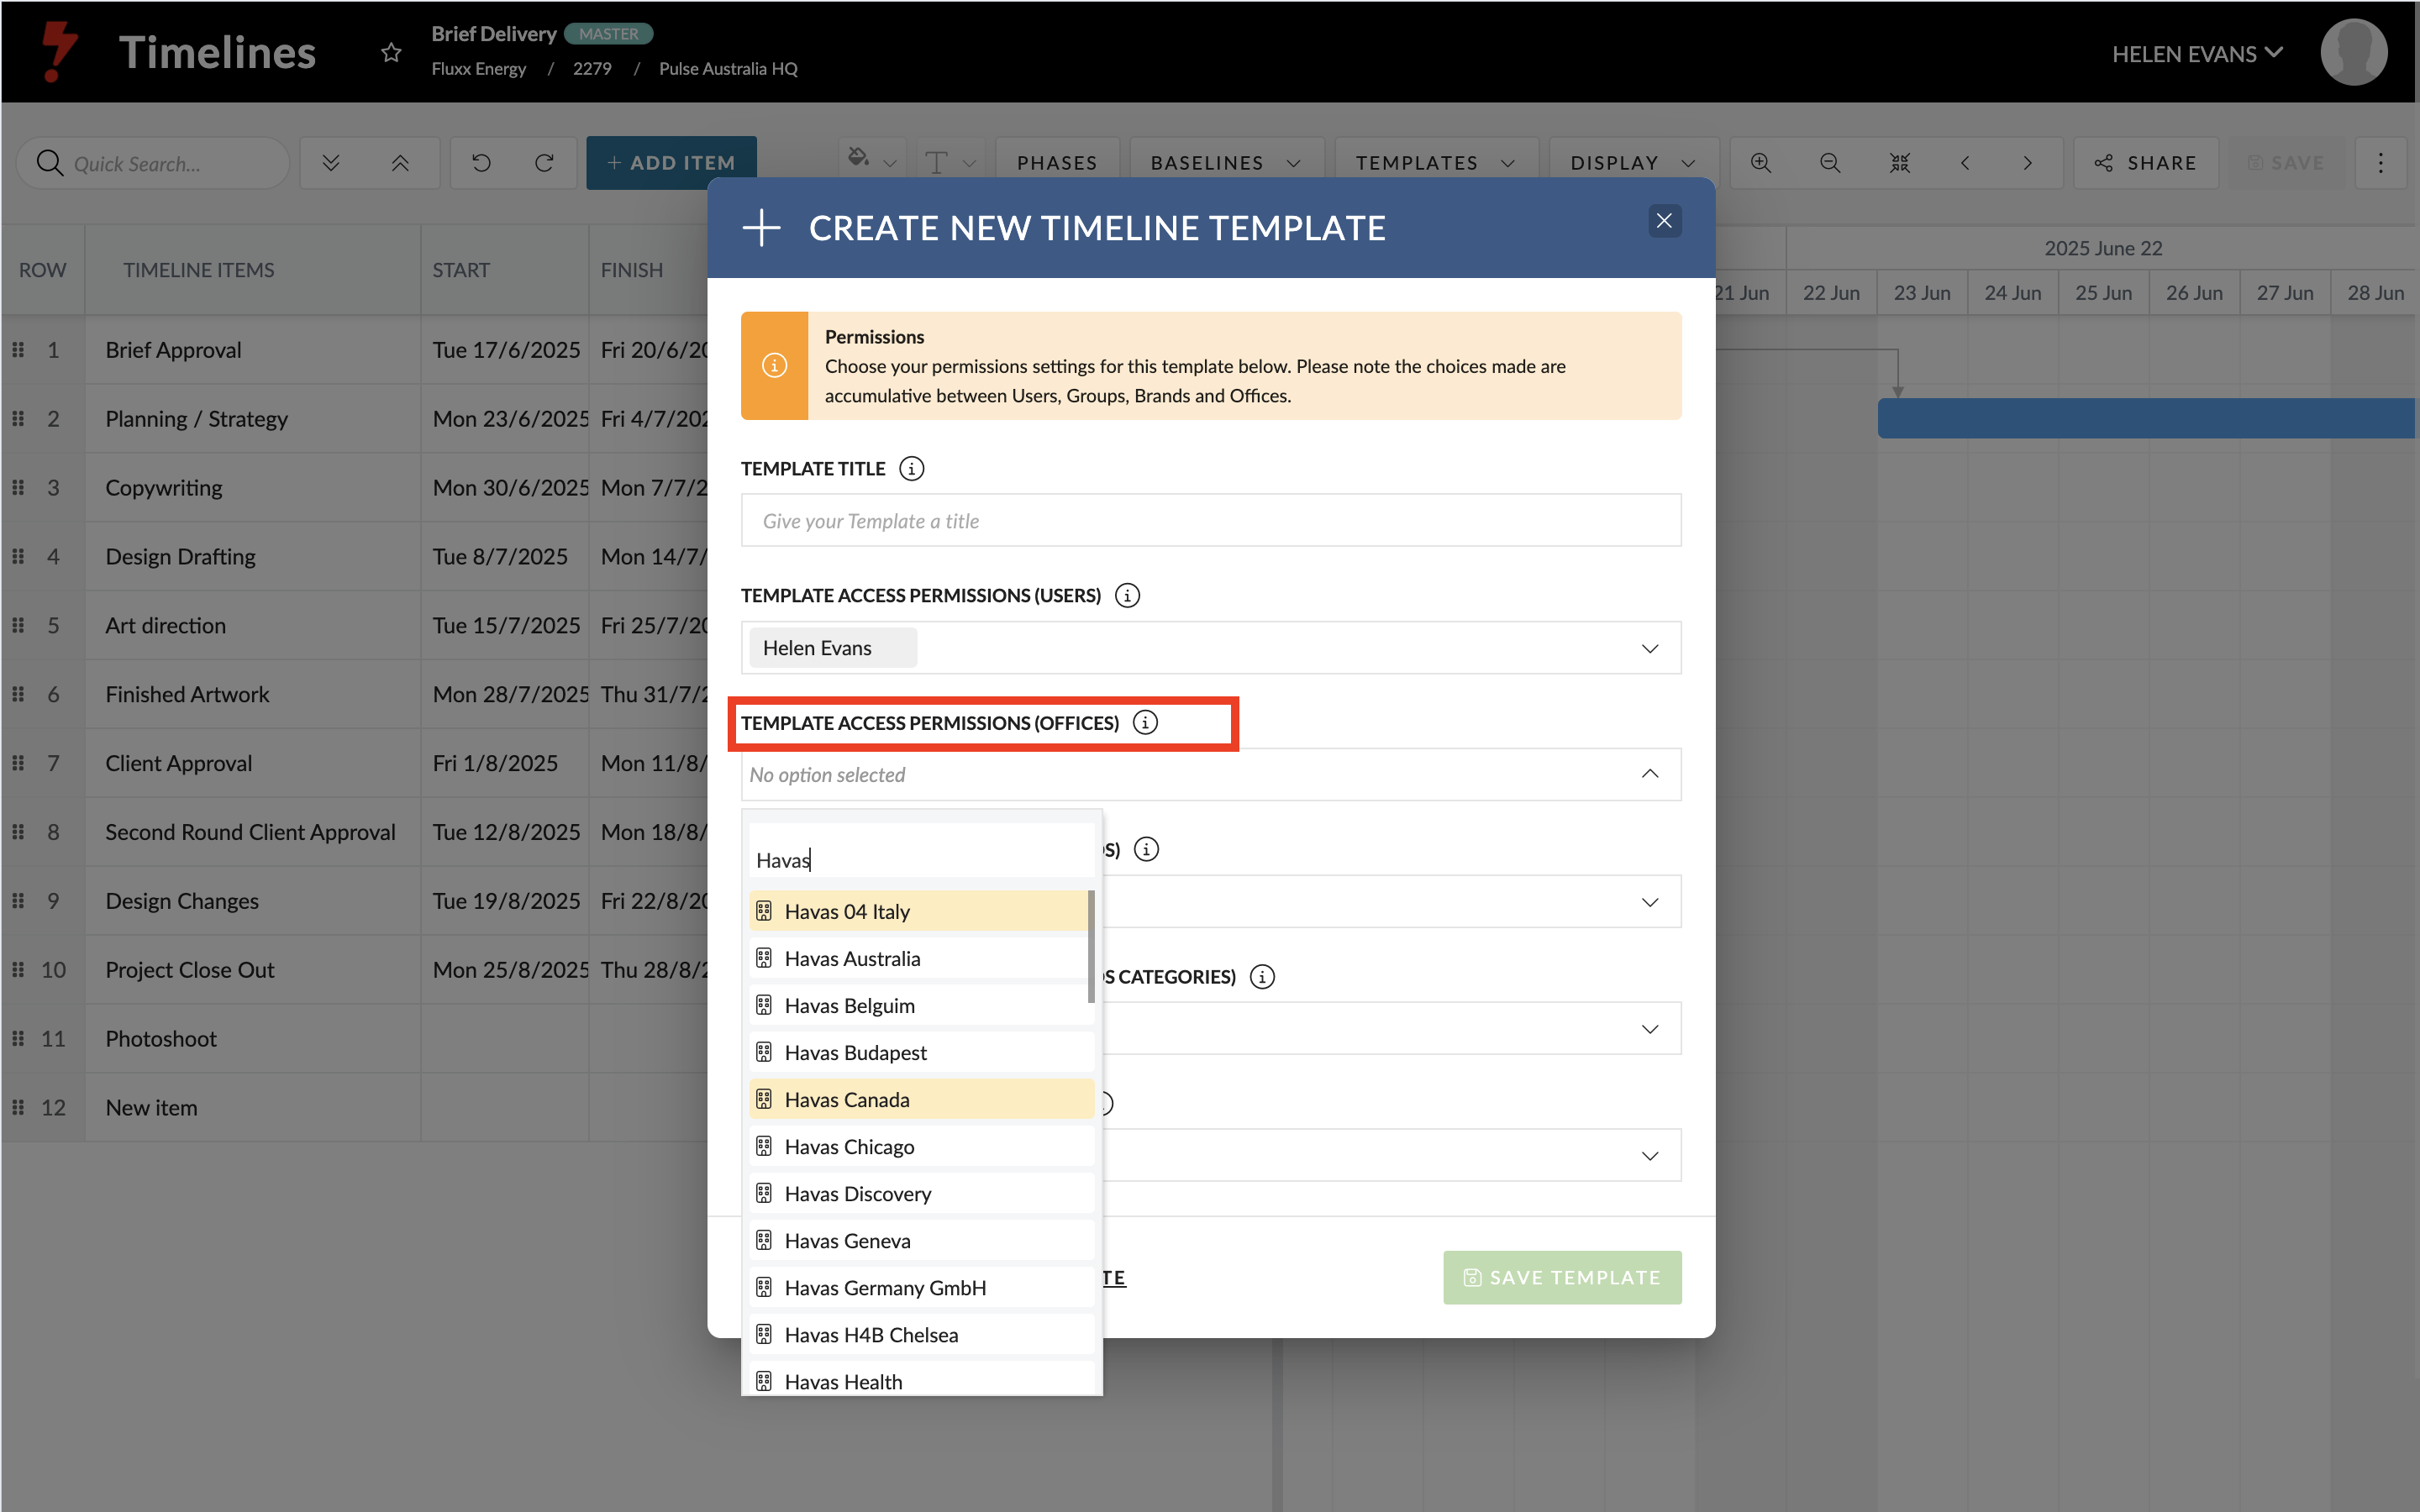The height and width of the screenshot is (1512, 2420).
Task: Toggle the favorite star for Brief Delivery
Action: coord(391,52)
